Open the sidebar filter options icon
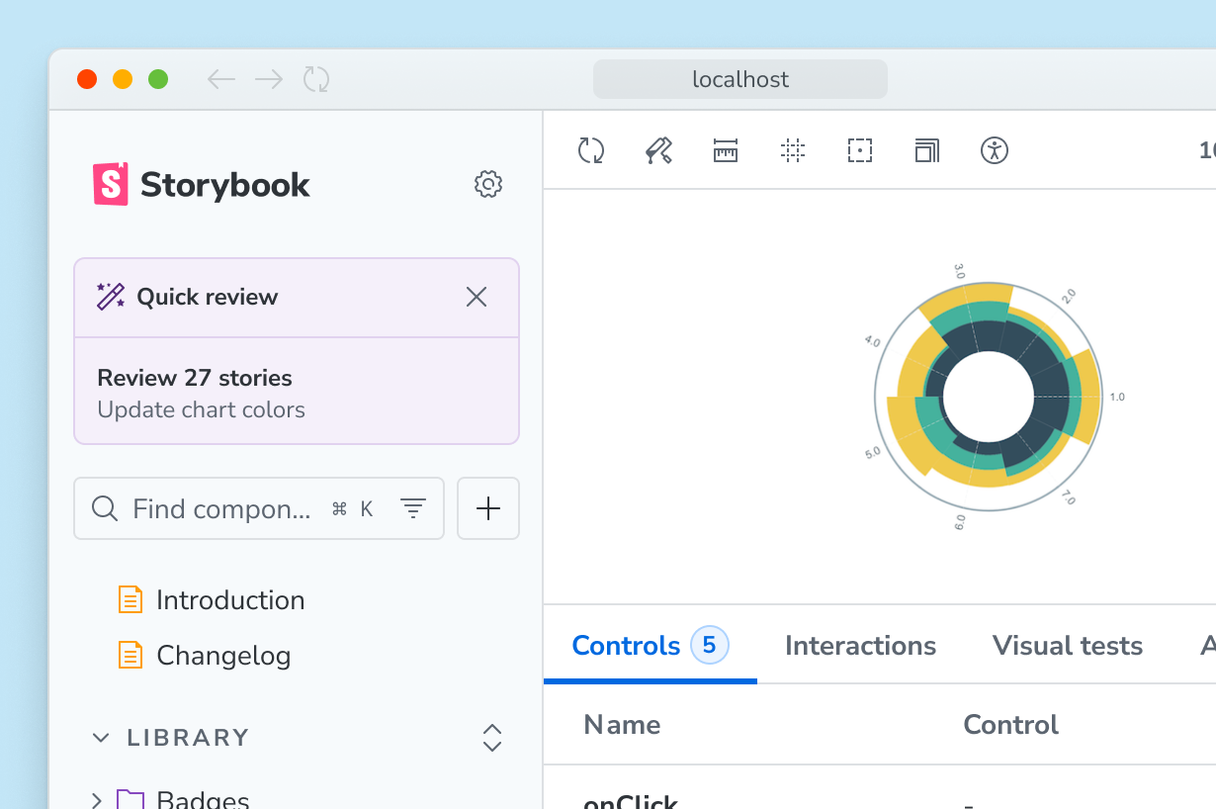 [x=413, y=508]
